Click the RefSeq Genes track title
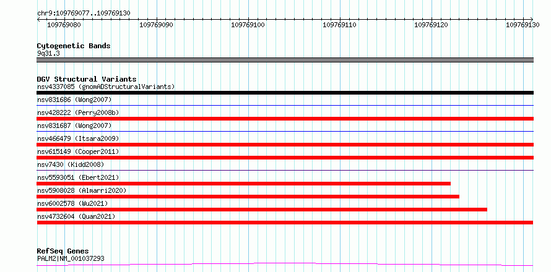This screenshot has height=272, width=551. (63, 252)
